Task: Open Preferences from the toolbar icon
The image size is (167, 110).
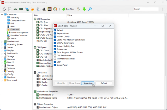Action: [38, 9]
